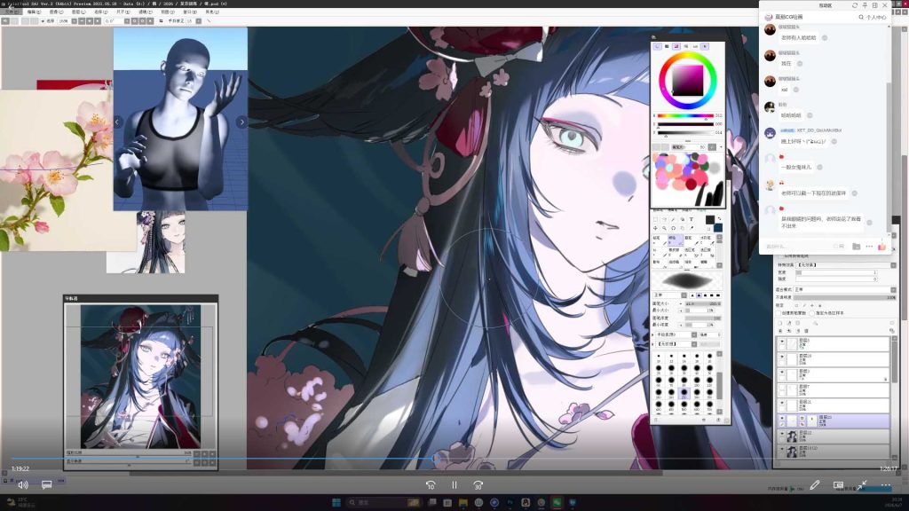Click the text tool in SAI toolbox
909x511 pixels.
point(691,220)
